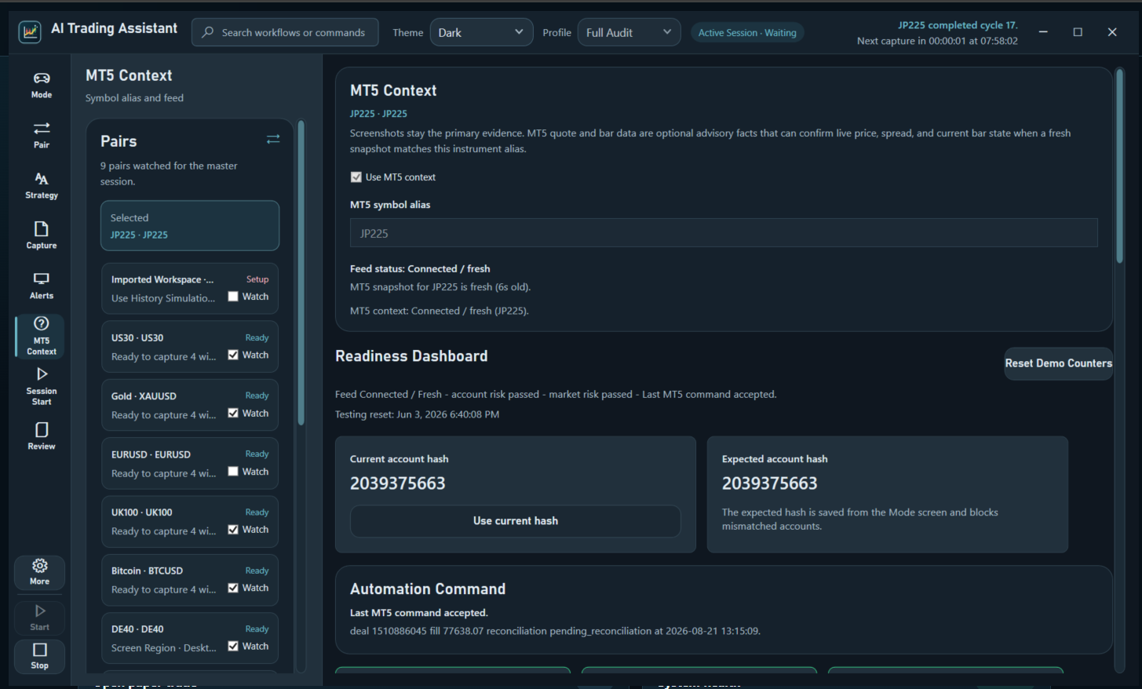Click the Use current hash button
Image resolution: width=1142 pixels, height=689 pixels.
coord(515,521)
